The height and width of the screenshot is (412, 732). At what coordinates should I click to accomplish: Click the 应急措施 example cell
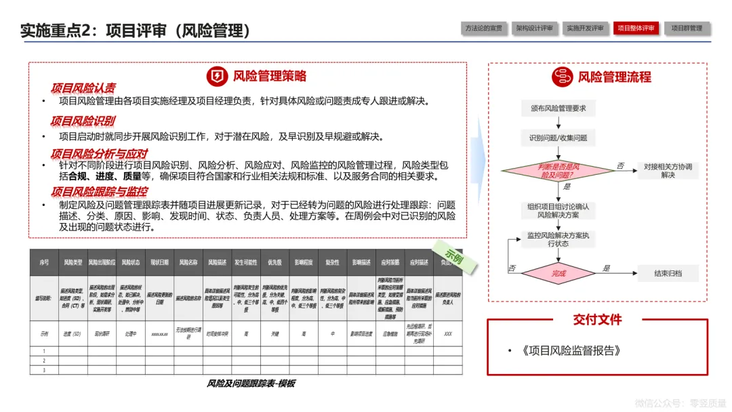[390, 333]
